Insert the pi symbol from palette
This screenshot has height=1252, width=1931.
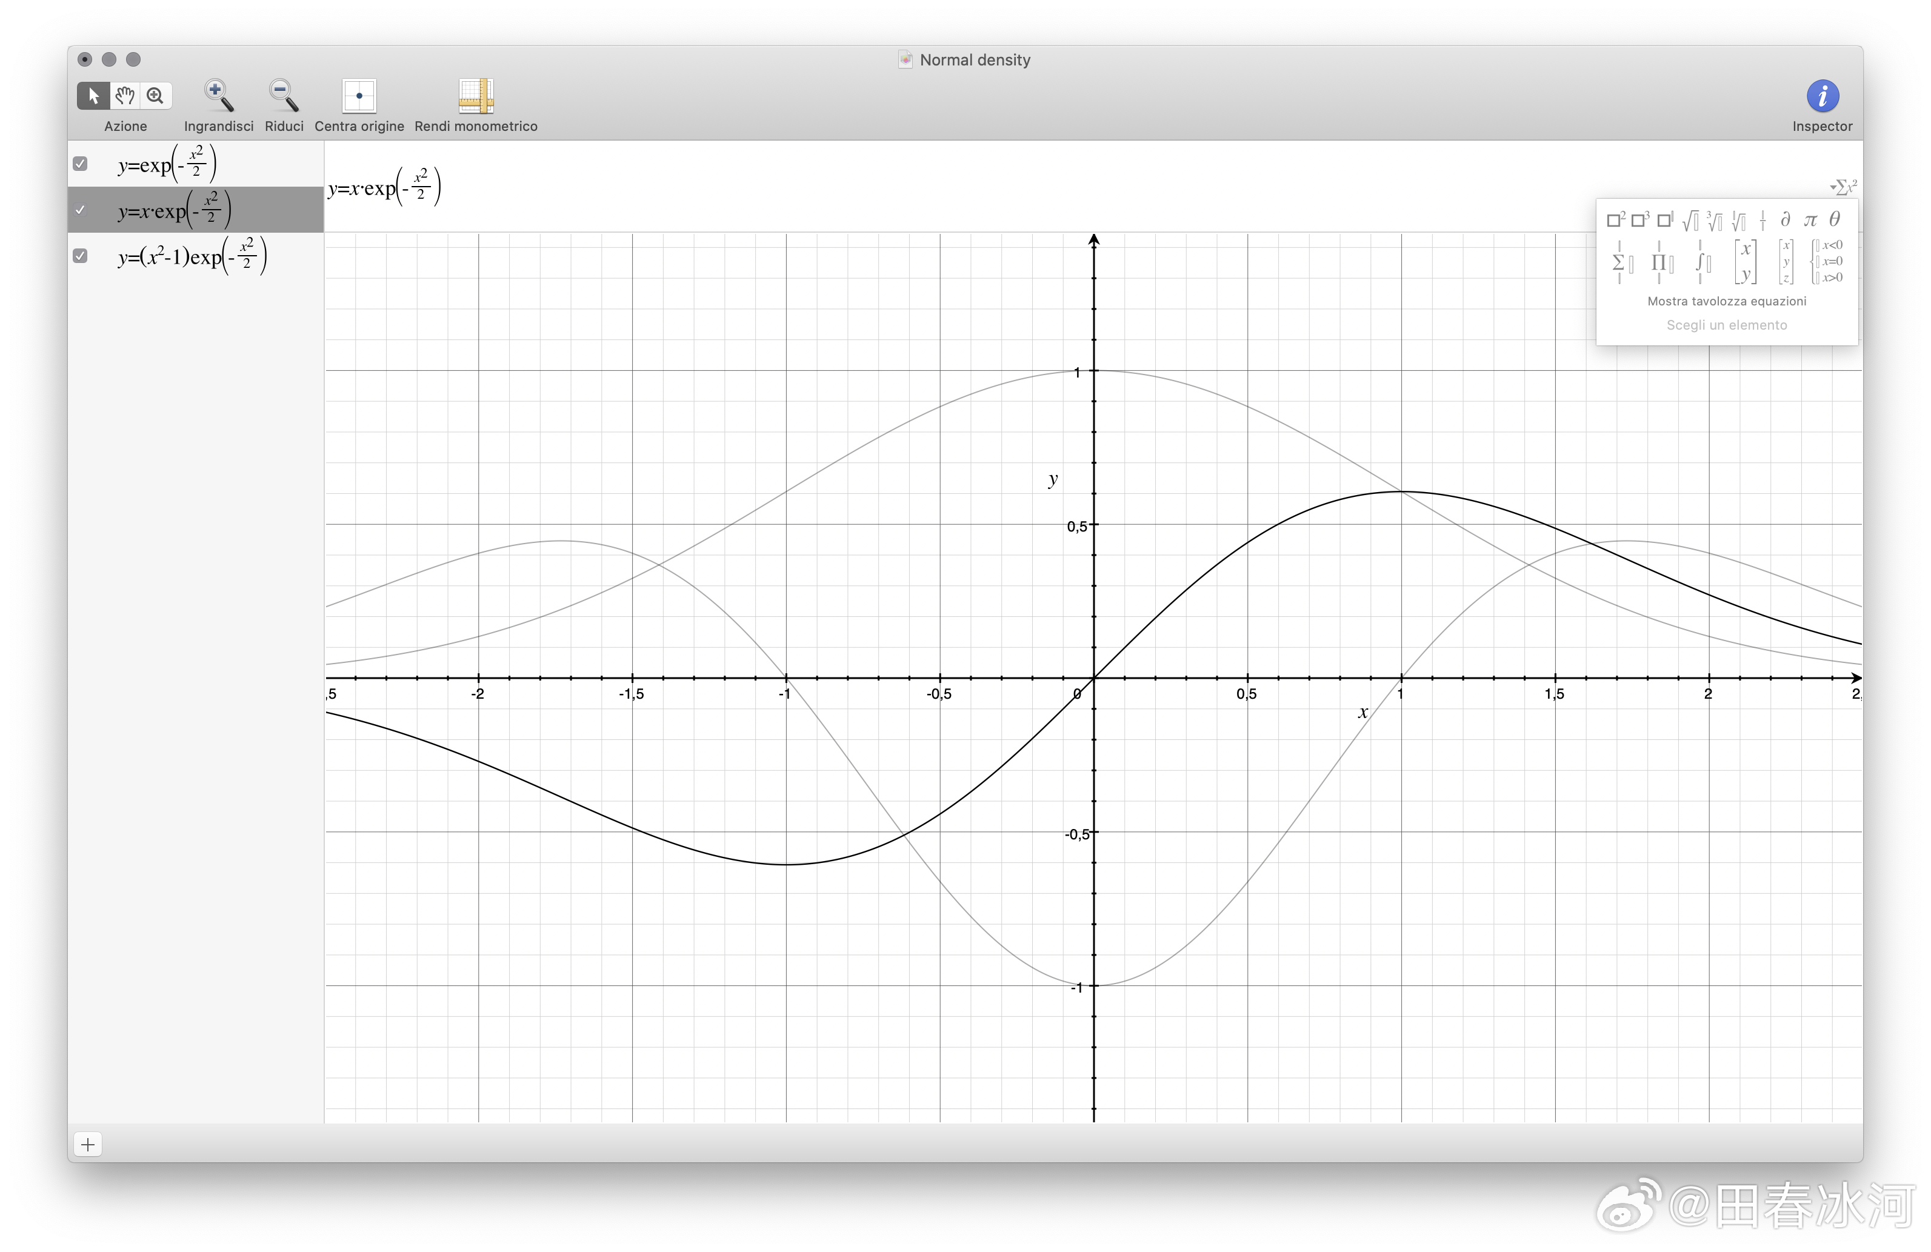tap(1809, 220)
